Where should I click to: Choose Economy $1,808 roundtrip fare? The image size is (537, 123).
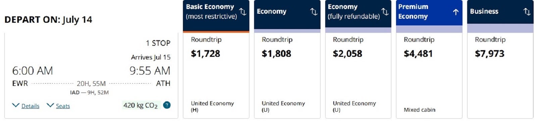click(x=287, y=76)
